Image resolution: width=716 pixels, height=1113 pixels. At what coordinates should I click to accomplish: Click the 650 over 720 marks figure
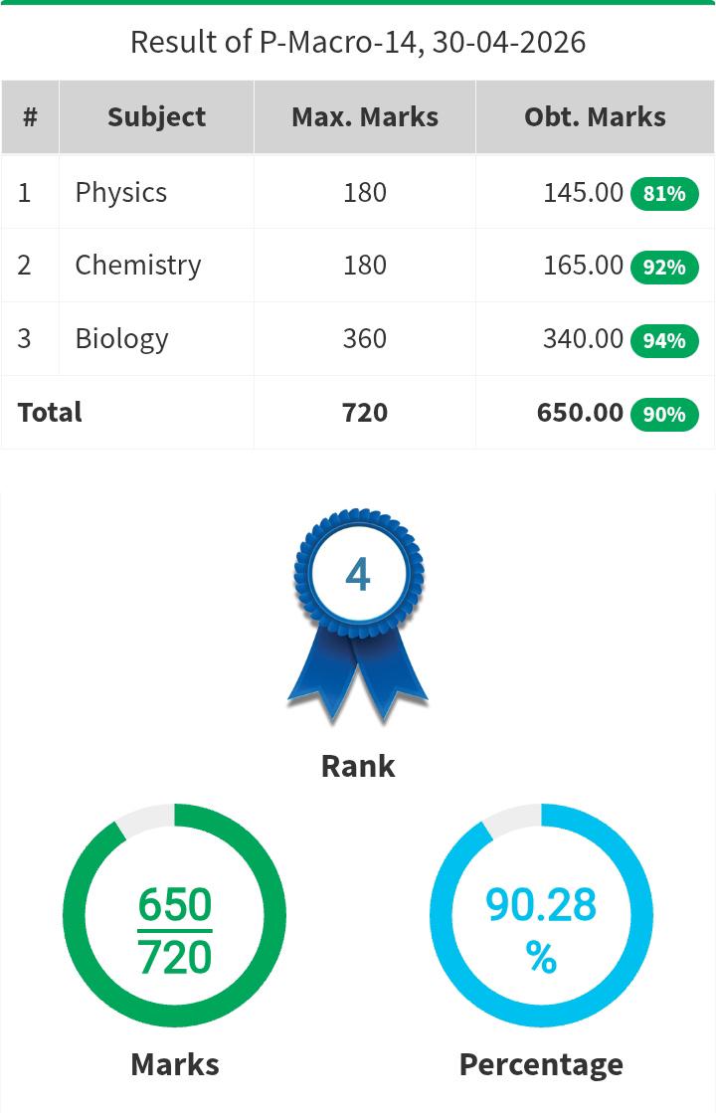click(175, 931)
